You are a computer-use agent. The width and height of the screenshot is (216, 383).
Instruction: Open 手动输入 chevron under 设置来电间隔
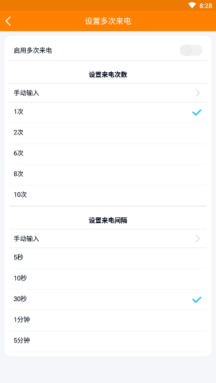point(198,238)
